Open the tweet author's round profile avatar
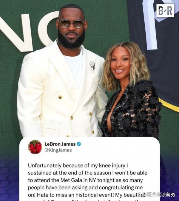Screen dimensions: 179x201 tap(35, 147)
